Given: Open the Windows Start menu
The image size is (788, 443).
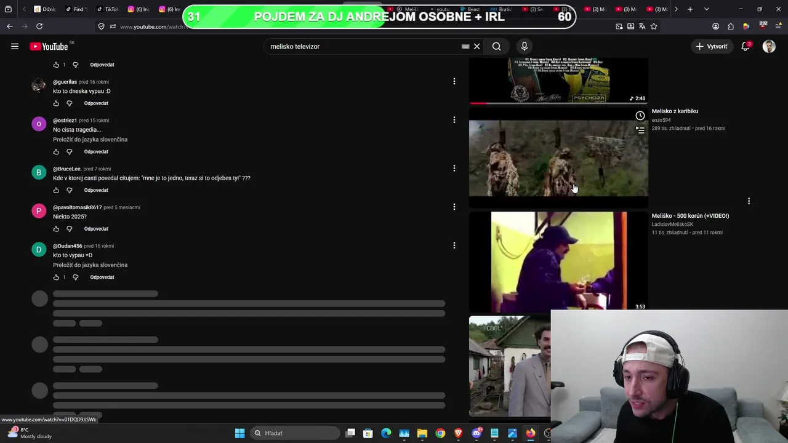Looking at the screenshot, I should 239,433.
